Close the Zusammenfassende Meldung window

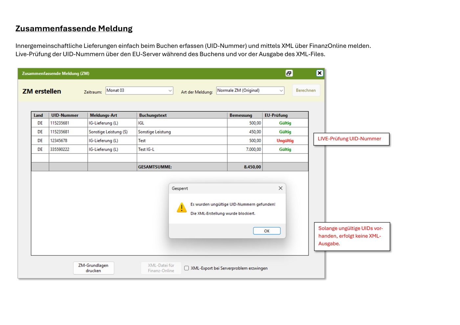click(x=319, y=73)
